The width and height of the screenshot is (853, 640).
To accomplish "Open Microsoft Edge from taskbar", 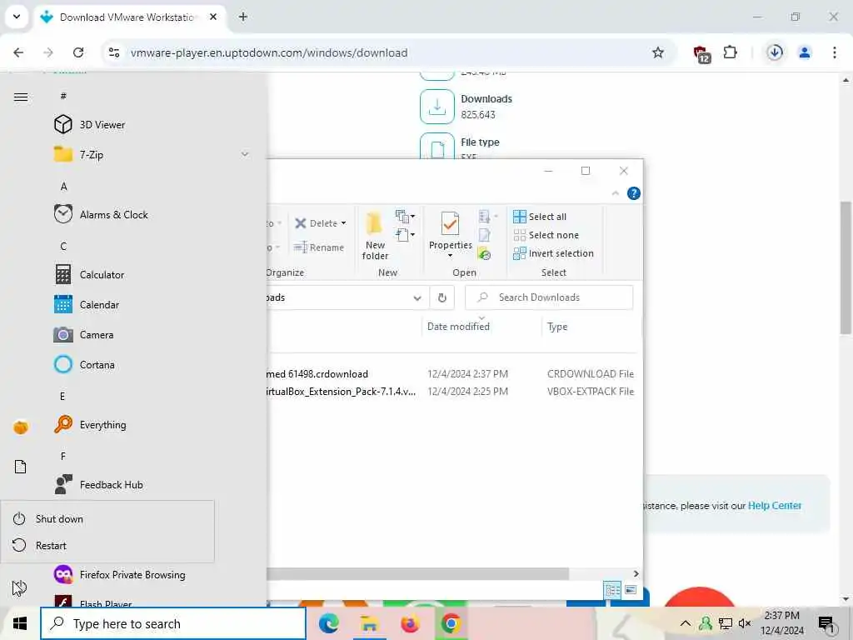I will click(x=328, y=623).
